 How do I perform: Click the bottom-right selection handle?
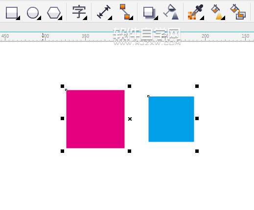tap(197, 151)
